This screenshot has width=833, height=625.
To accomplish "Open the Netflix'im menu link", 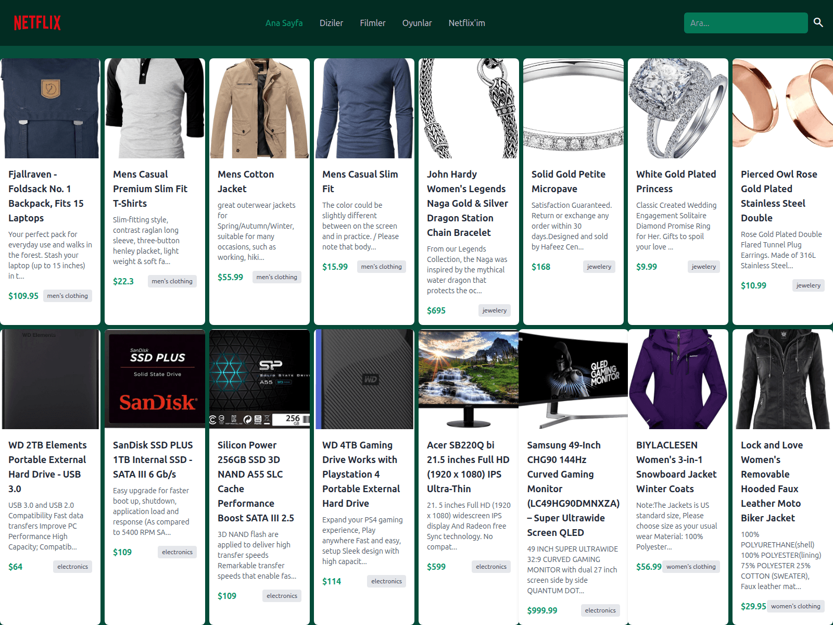I will 466,23.
